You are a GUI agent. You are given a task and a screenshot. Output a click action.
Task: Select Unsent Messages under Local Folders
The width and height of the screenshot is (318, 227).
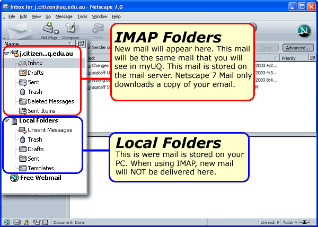tap(50, 130)
